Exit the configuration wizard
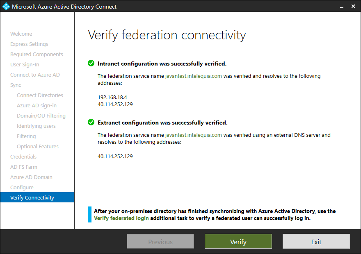The width and height of the screenshot is (361, 254). [x=316, y=241]
